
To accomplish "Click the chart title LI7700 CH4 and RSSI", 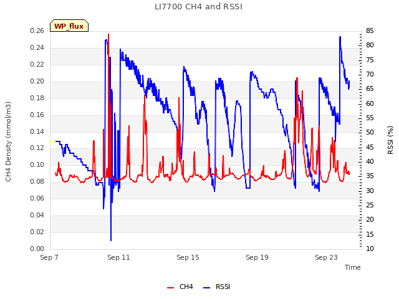I will [198, 7].
